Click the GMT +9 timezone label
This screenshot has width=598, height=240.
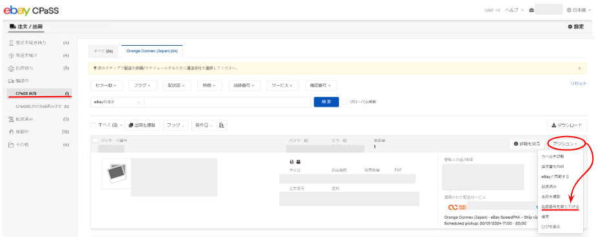click(x=492, y=10)
